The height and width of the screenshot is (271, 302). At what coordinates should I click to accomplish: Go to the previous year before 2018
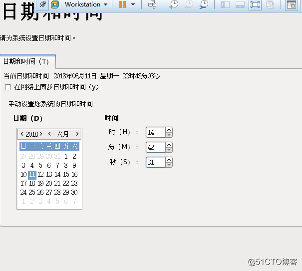tap(22, 134)
